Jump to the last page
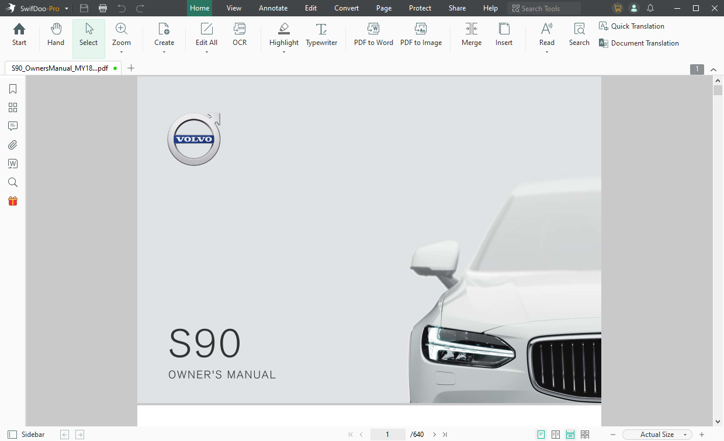The image size is (724, 441). (x=445, y=435)
